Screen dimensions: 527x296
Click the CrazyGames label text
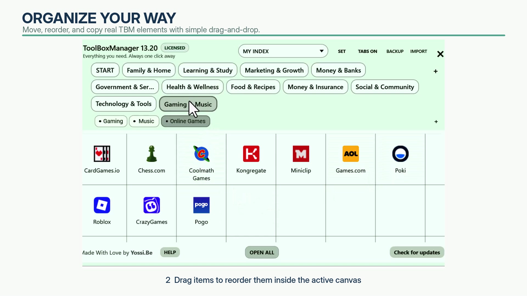(152, 222)
